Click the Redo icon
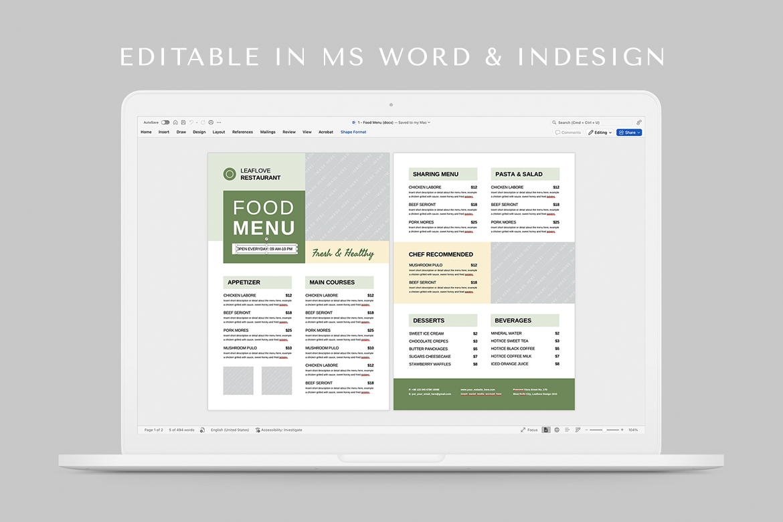Screen dimensions: 783x522 203,122
